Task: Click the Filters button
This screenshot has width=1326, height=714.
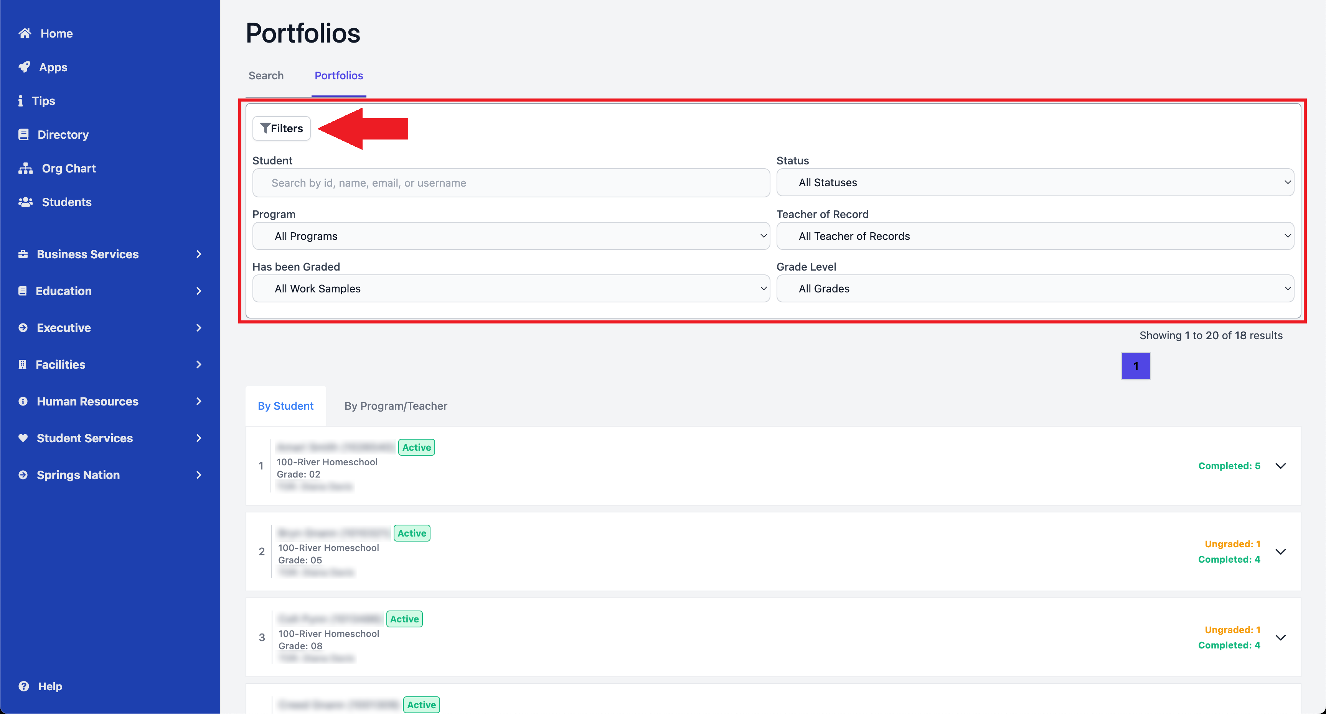Action: pyautogui.click(x=281, y=128)
